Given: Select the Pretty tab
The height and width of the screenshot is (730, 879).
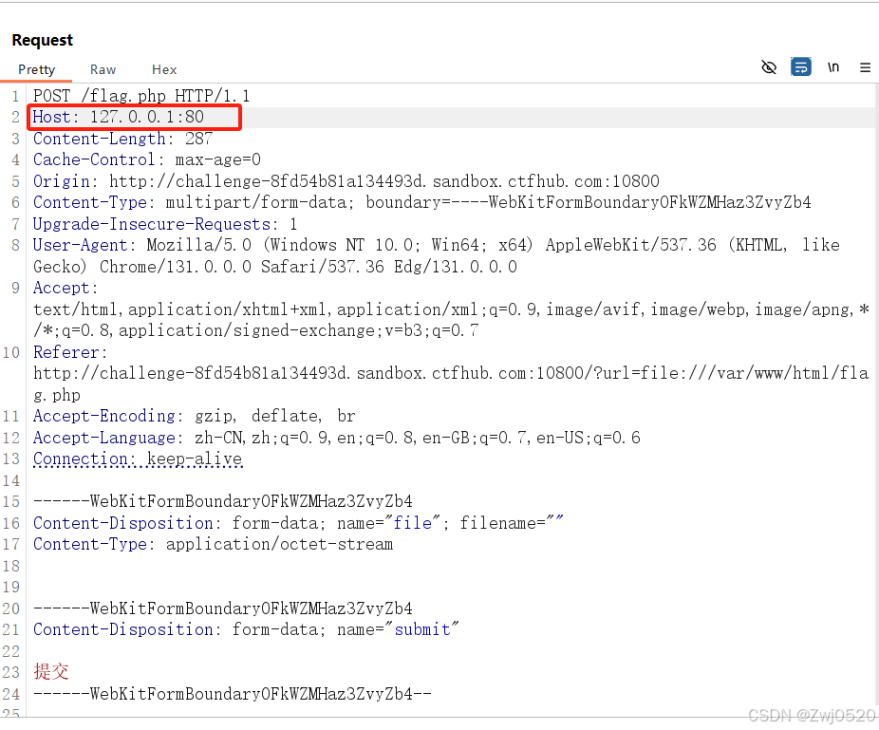Looking at the screenshot, I should point(36,69).
